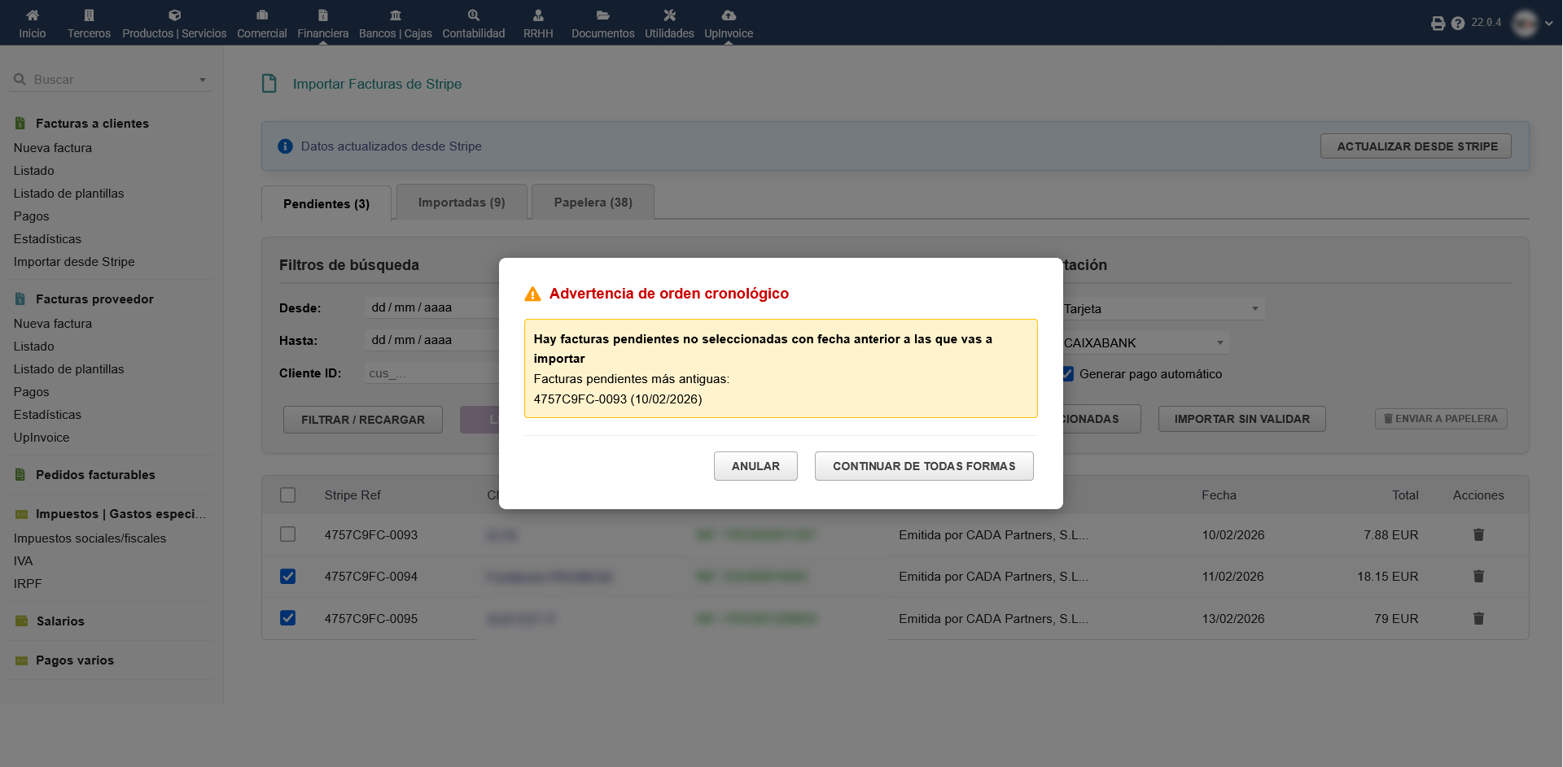This screenshot has height=767, width=1563.
Task: Open the help question-mark icon
Action: (x=1458, y=24)
